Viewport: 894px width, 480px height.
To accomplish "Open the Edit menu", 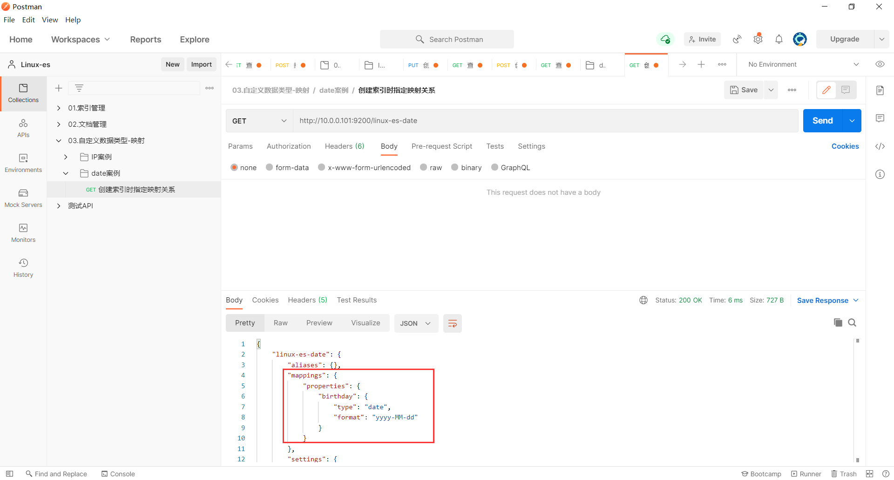I will (28, 20).
